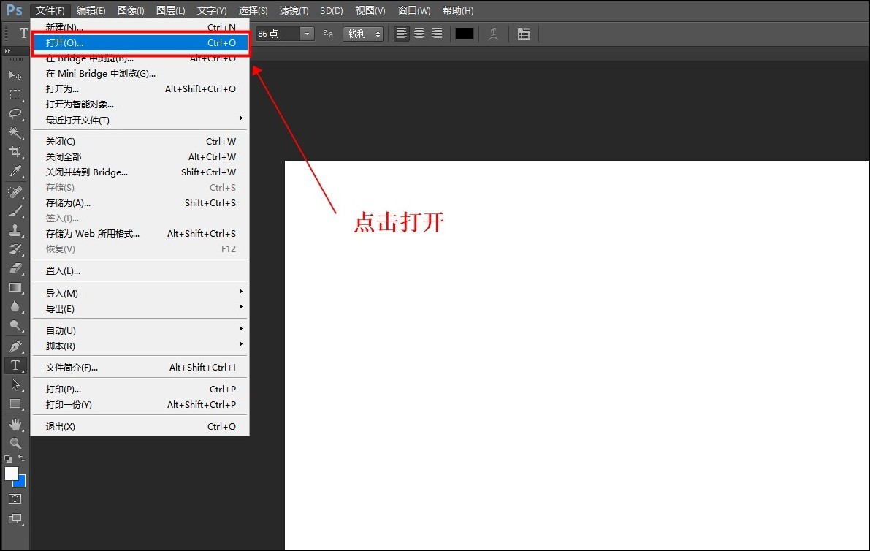Select the Clone Stamp tool
870x551 pixels.
click(x=15, y=230)
